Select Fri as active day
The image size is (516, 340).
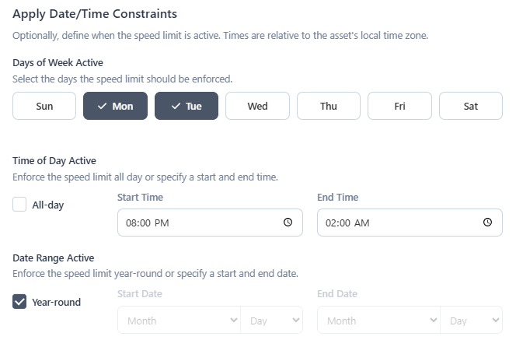click(x=400, y=106)
